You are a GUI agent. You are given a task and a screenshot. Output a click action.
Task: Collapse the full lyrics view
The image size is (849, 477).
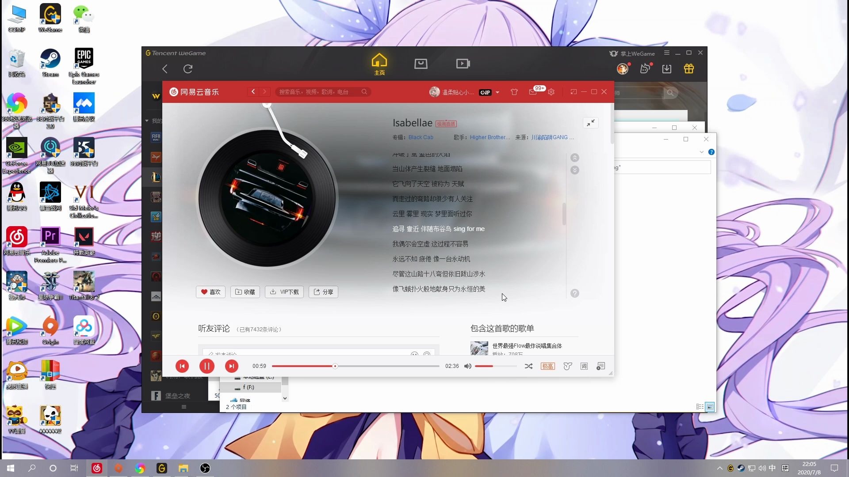pos(591,123)
